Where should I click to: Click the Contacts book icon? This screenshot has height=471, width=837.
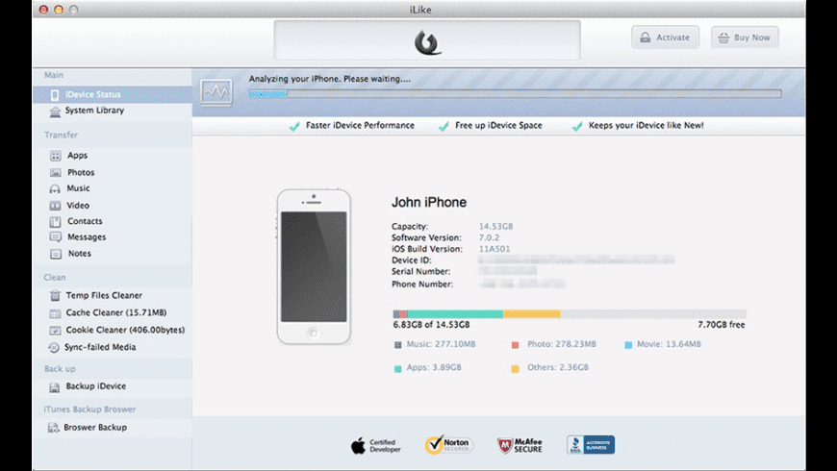56,221
